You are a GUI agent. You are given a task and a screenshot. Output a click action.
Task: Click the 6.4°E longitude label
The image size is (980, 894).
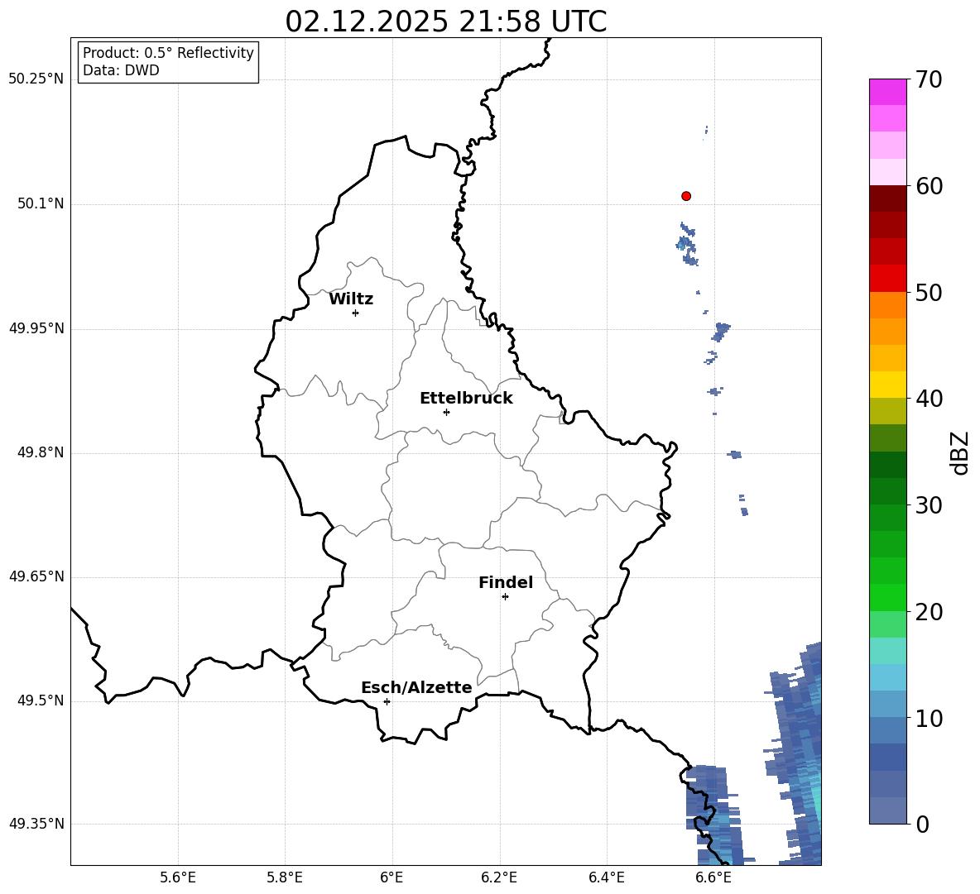coord(606,877)
